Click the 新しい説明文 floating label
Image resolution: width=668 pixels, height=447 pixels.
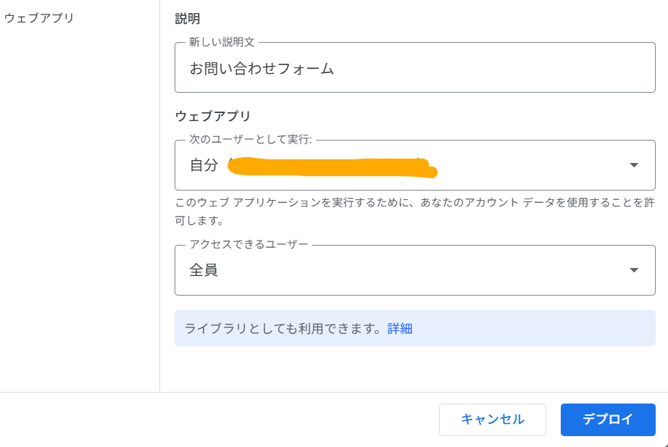[222, 43]
